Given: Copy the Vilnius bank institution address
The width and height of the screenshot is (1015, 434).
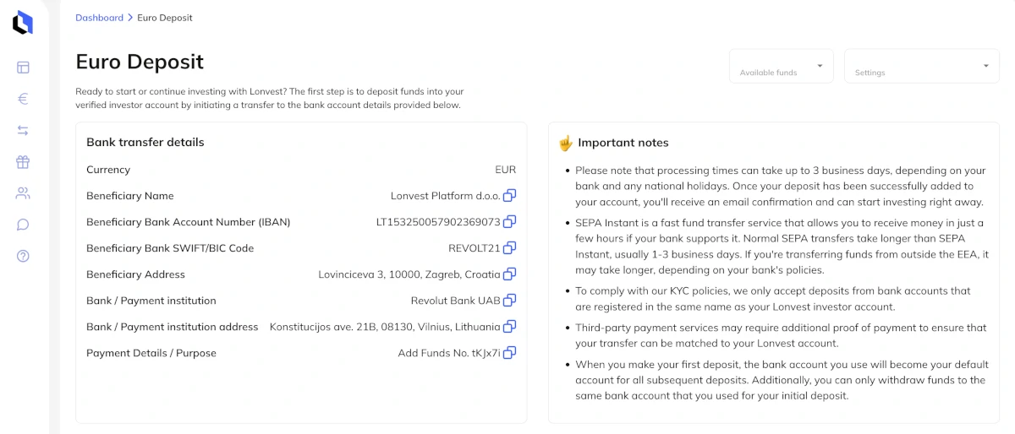Looking at the screenshot, I should tap(509, 327).
